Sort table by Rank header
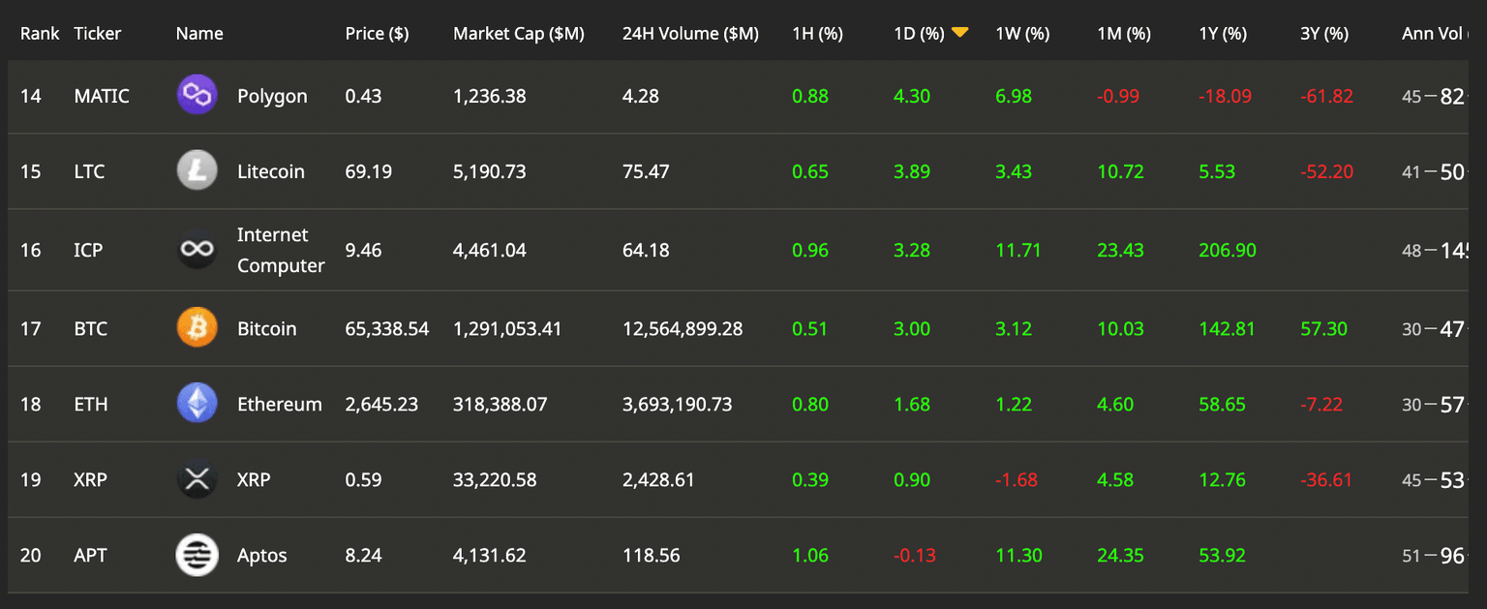Viewport: 1487px width, 609px height. click(40, 34)
